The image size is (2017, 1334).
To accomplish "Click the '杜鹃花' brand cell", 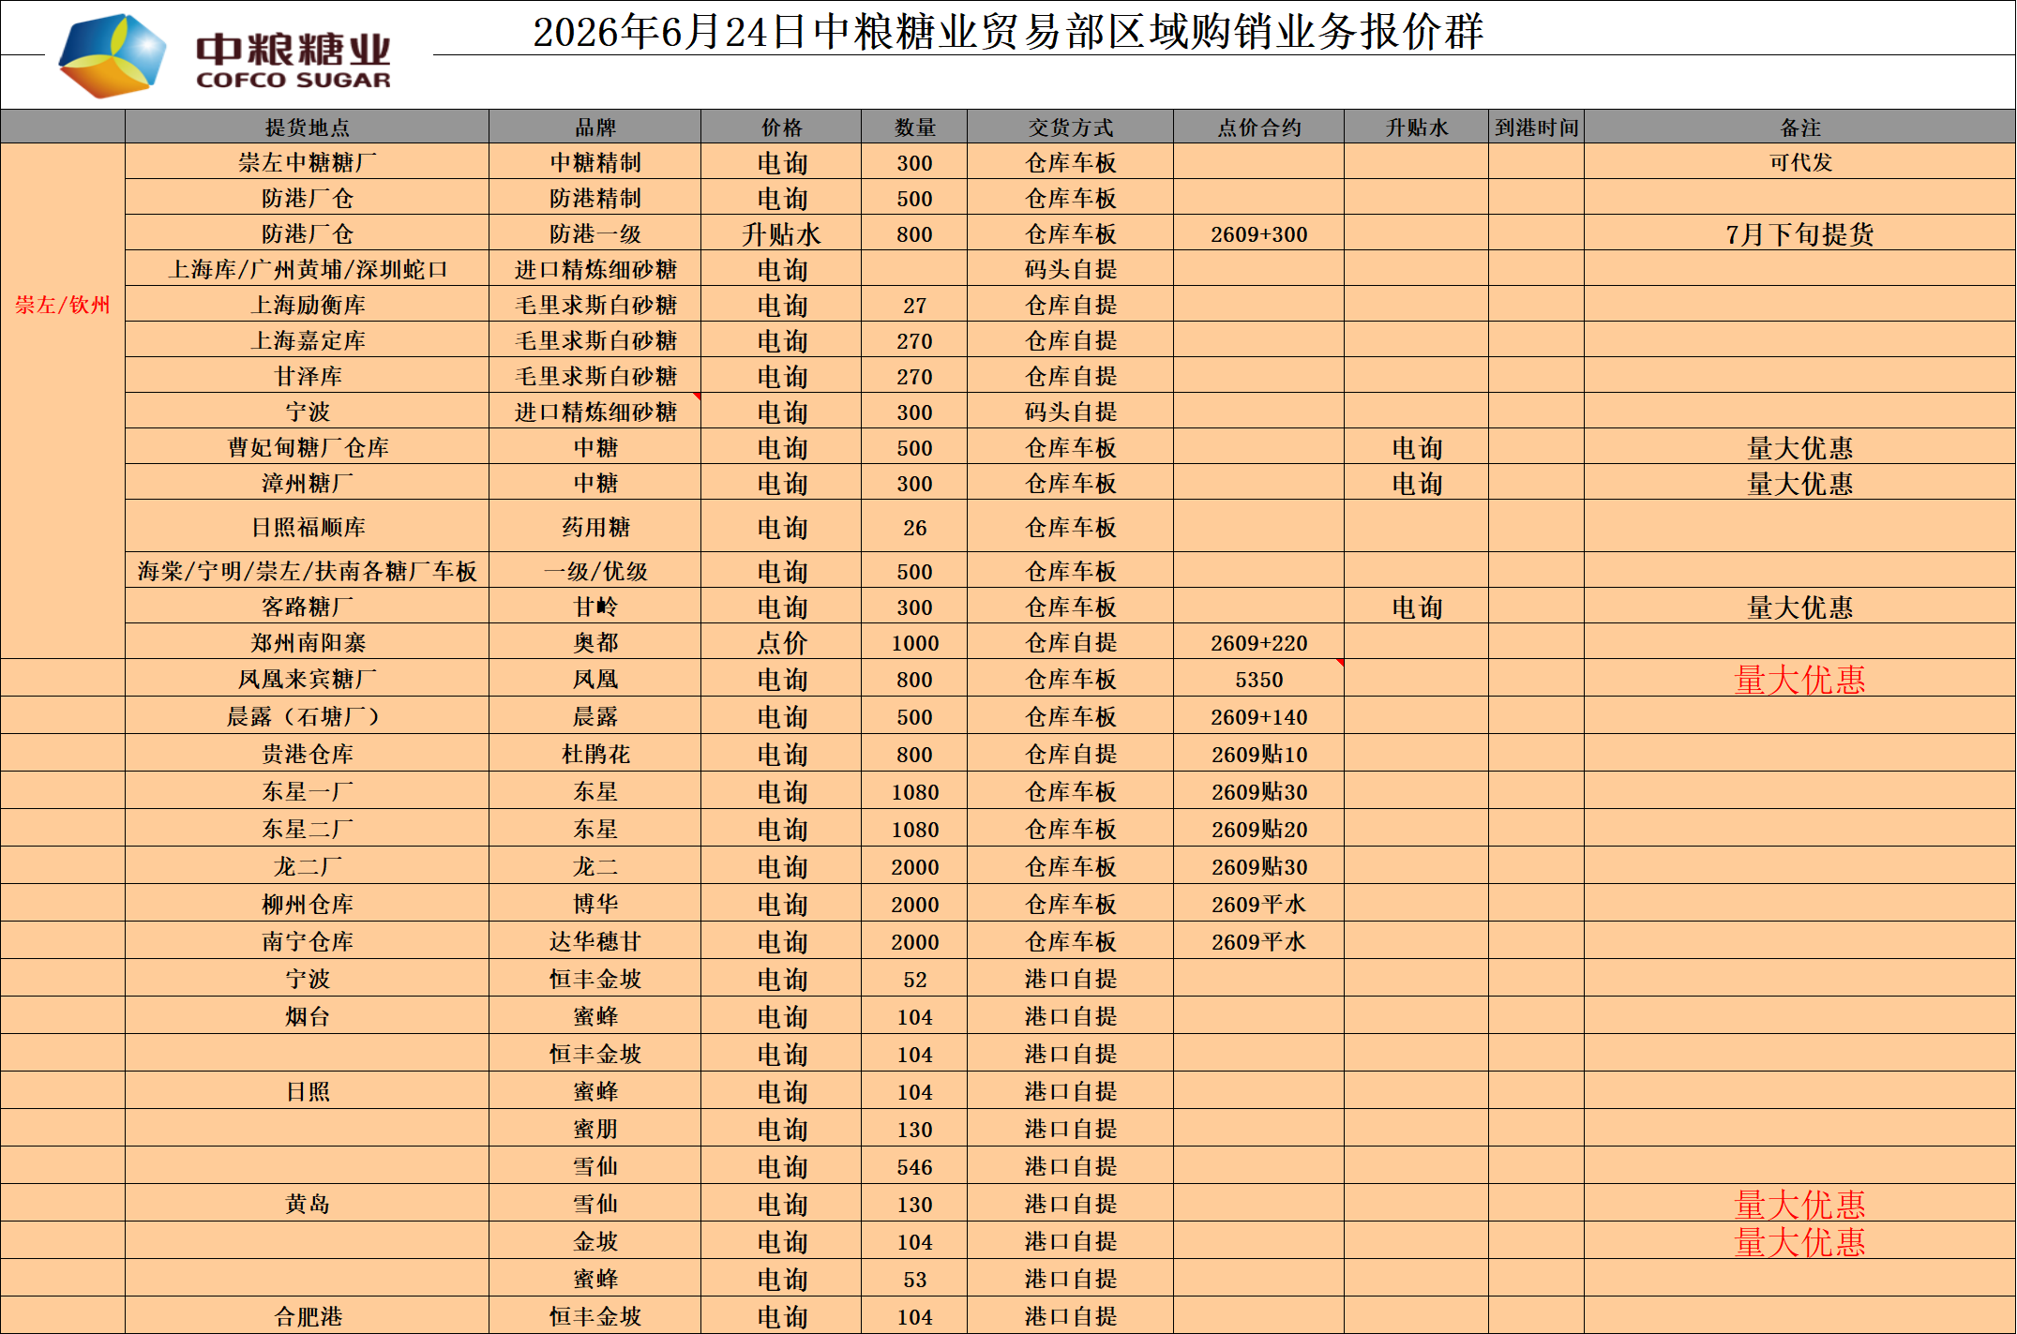I will tap(595, 754).
